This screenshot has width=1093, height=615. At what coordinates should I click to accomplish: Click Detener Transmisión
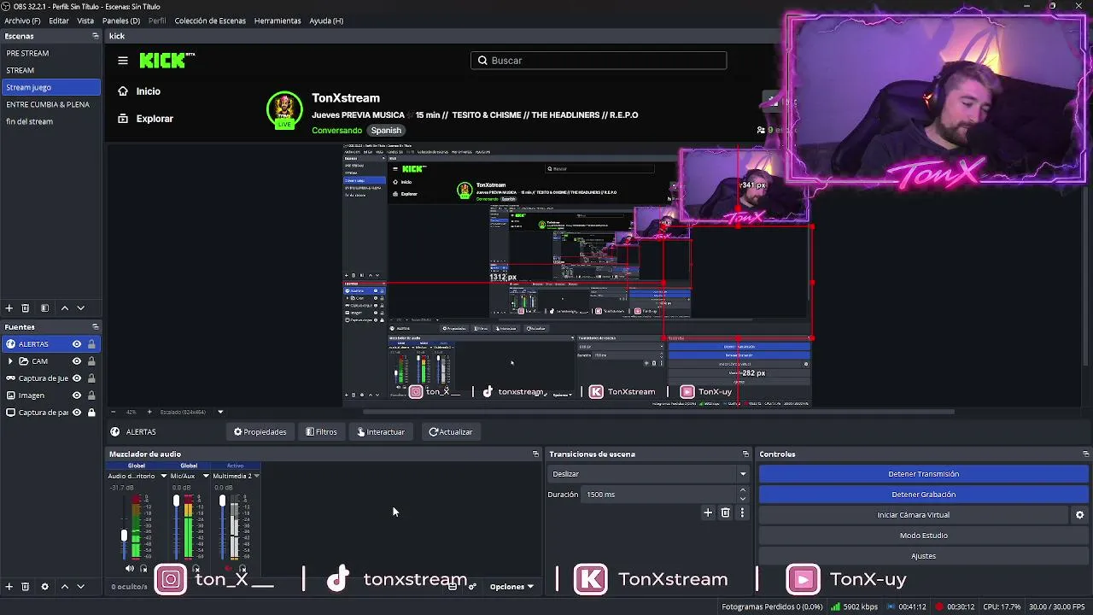coord(923,474)
